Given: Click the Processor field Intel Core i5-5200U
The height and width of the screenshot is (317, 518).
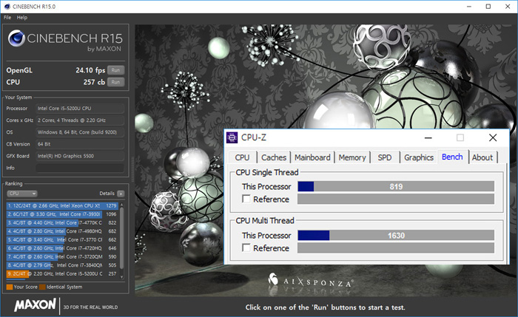Looking at the screenshot, I should (x=80, y=109).
